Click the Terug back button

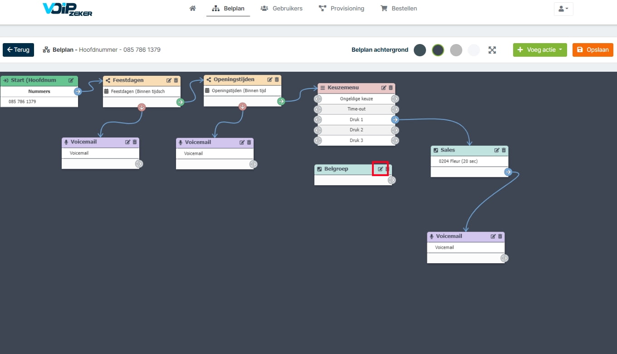point(18,50)
